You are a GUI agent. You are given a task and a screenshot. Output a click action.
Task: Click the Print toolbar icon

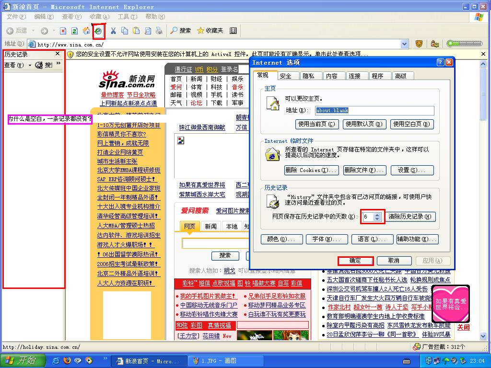click(159, 31)
